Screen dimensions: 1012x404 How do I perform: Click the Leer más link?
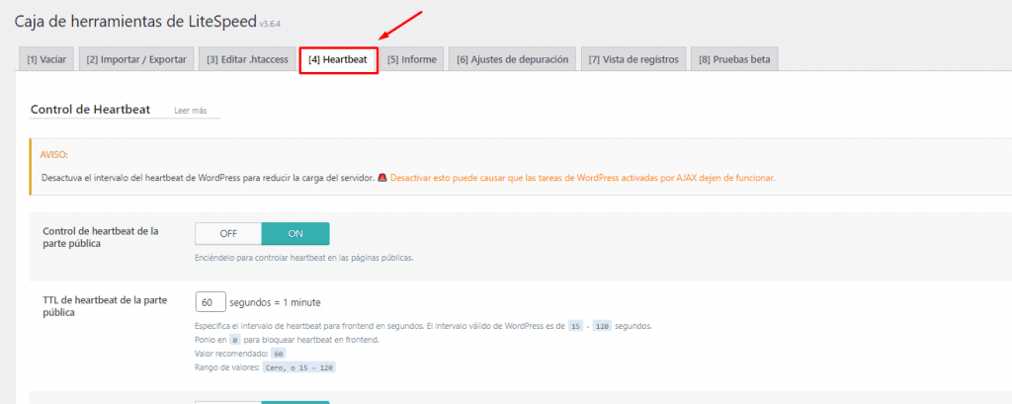191,111
